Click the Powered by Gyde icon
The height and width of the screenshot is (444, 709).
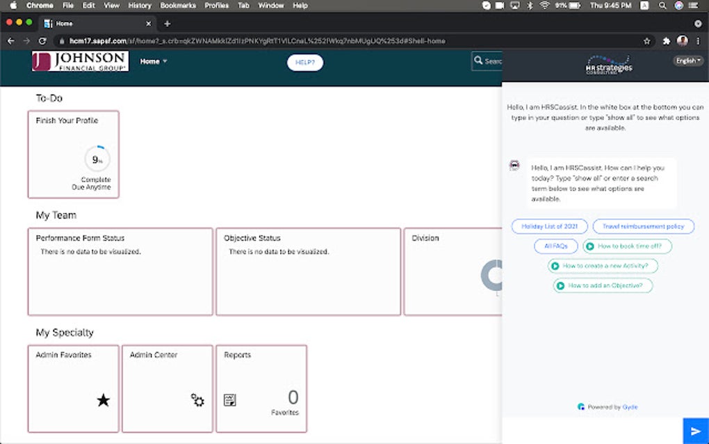point(580,406)
